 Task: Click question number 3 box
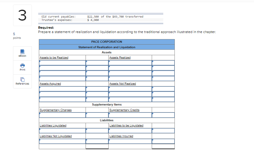pyautogui.click(x=22, y=15)
